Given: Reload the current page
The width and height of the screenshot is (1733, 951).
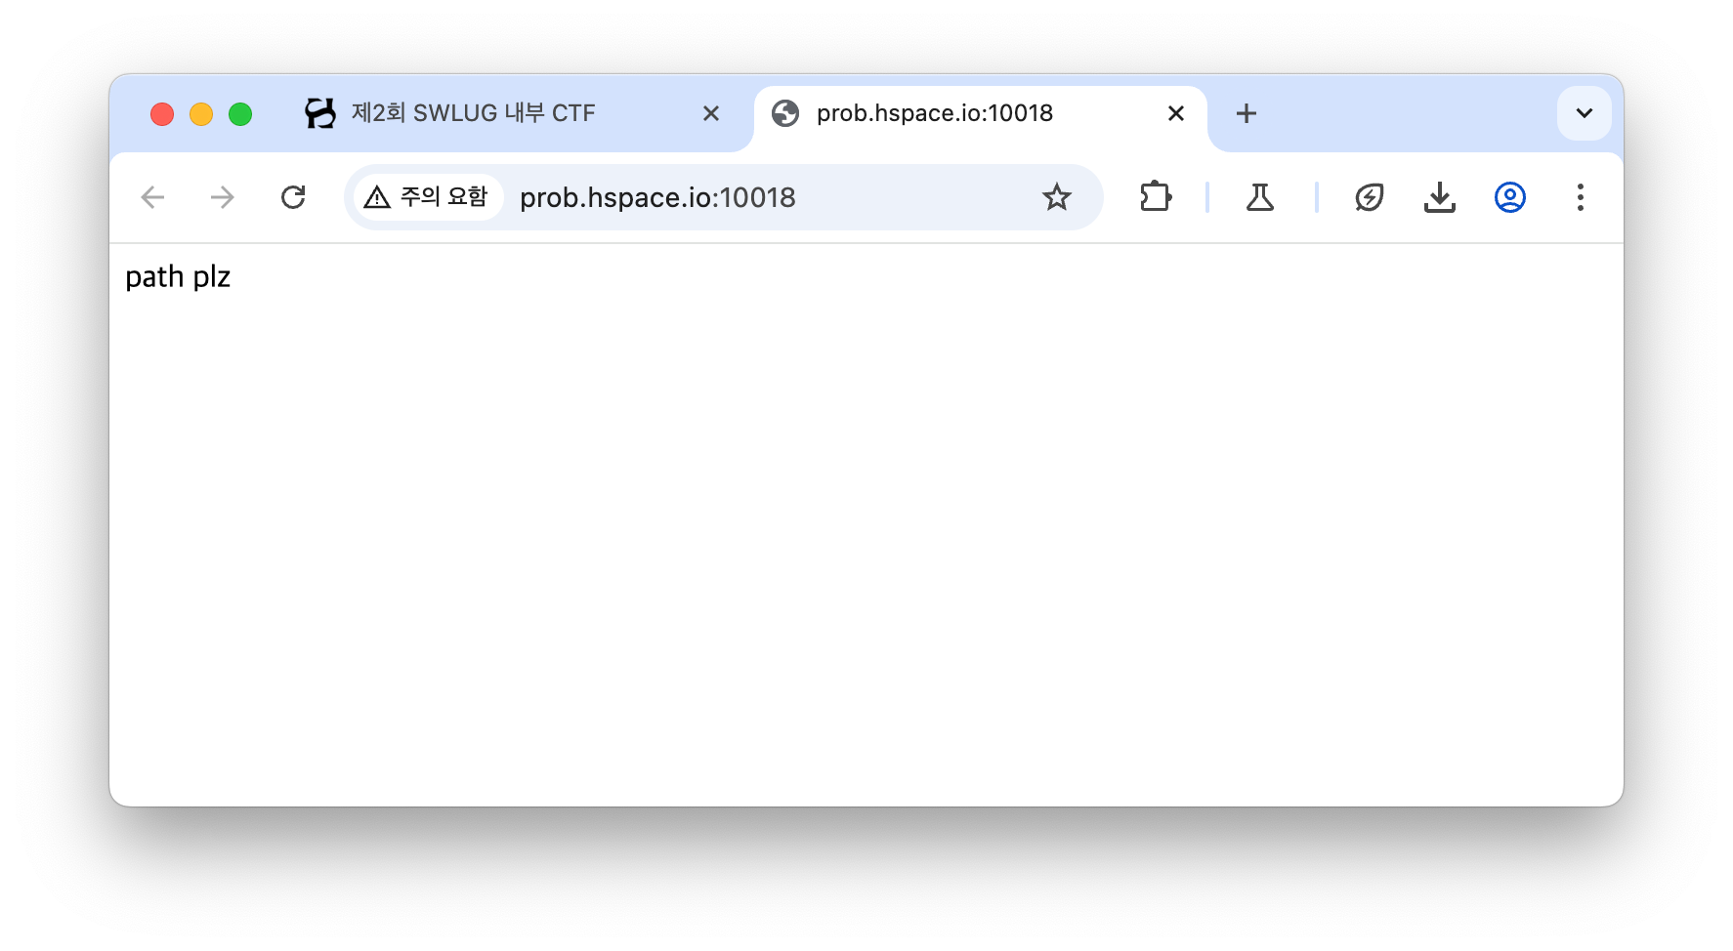Looking at the screenshot, I should point(293,197).
